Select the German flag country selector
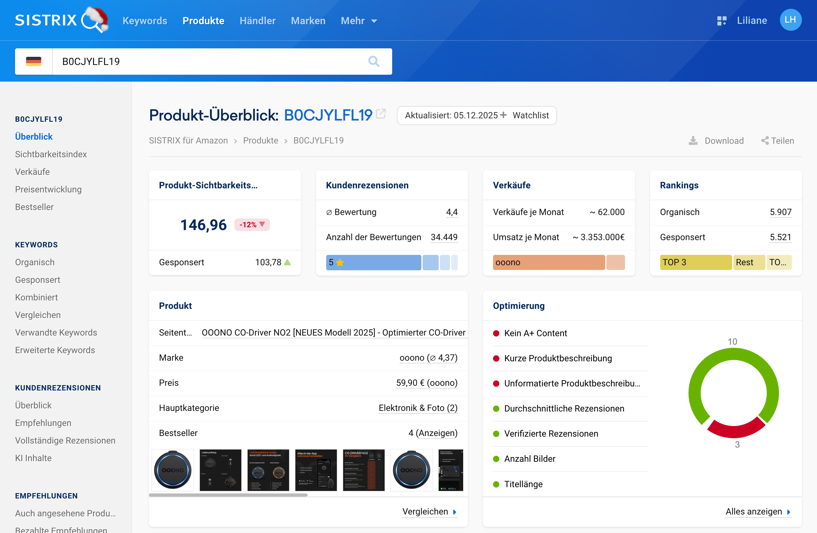817x533 pixels. click(x=34, y=62)
